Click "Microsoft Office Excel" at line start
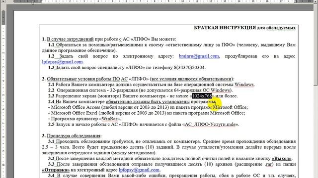This screenshot has height=178, width=318. 74,113
